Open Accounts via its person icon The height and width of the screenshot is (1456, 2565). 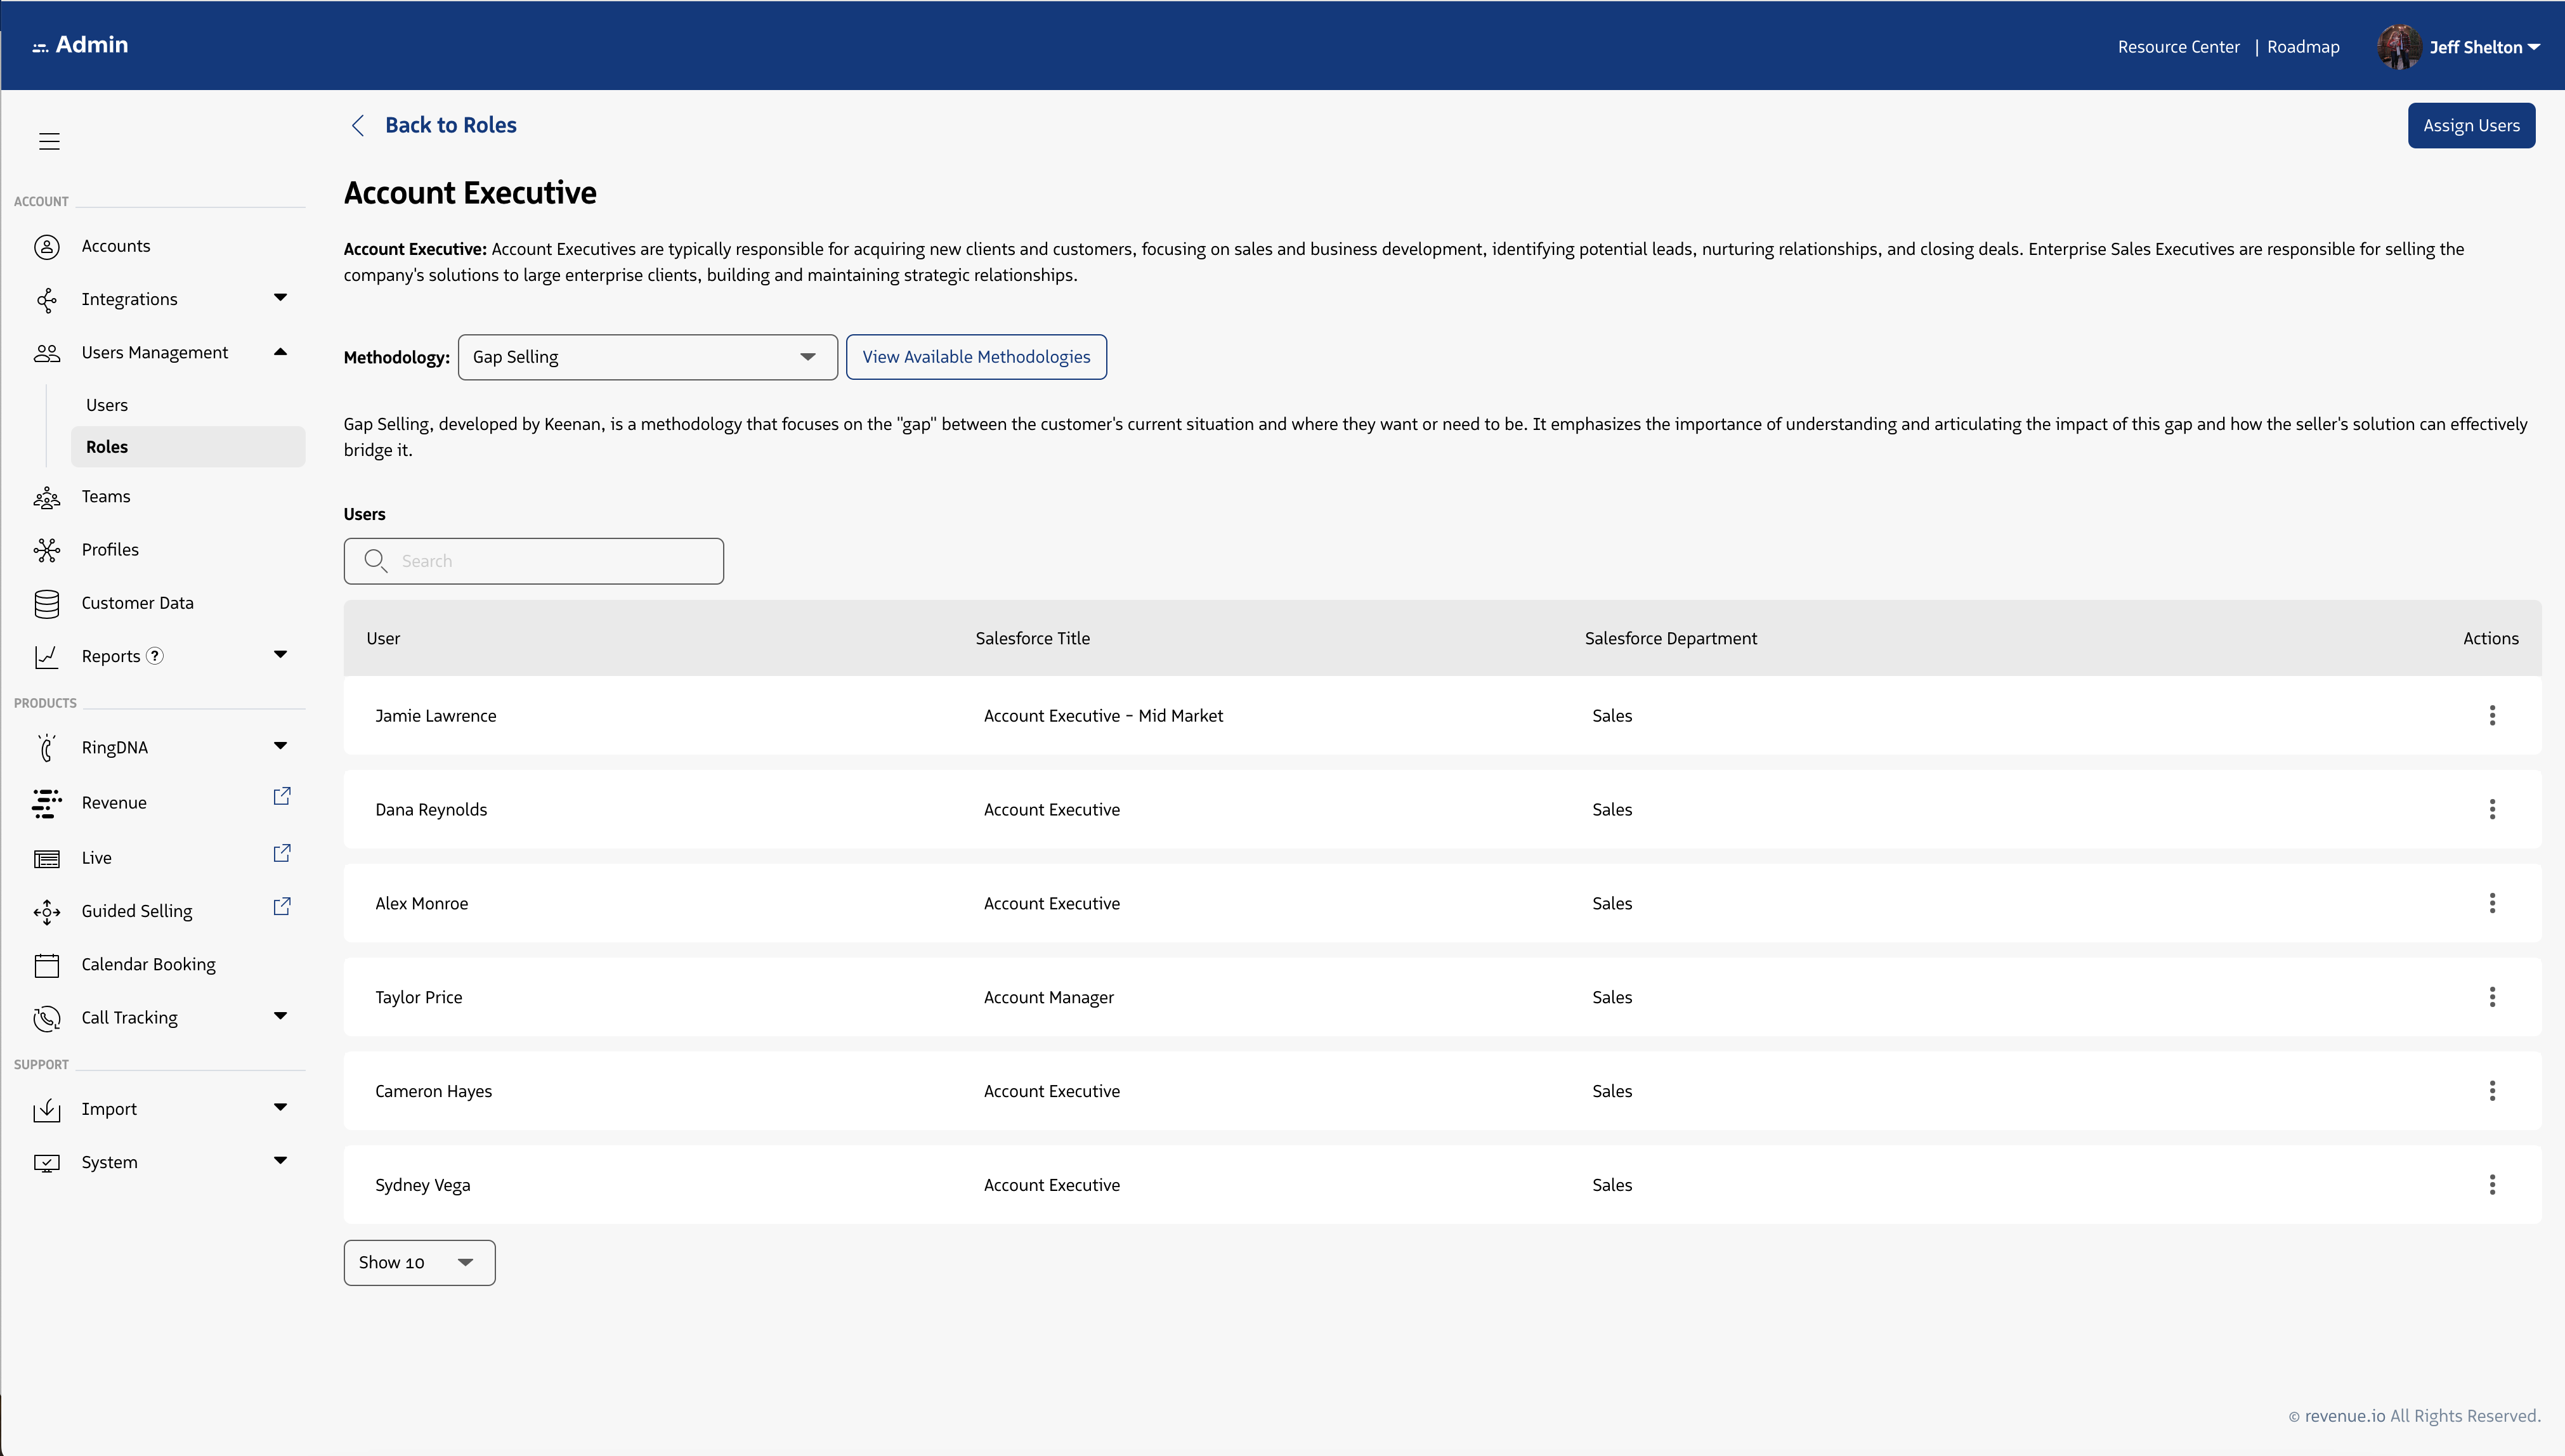click(x=46, y=246)
